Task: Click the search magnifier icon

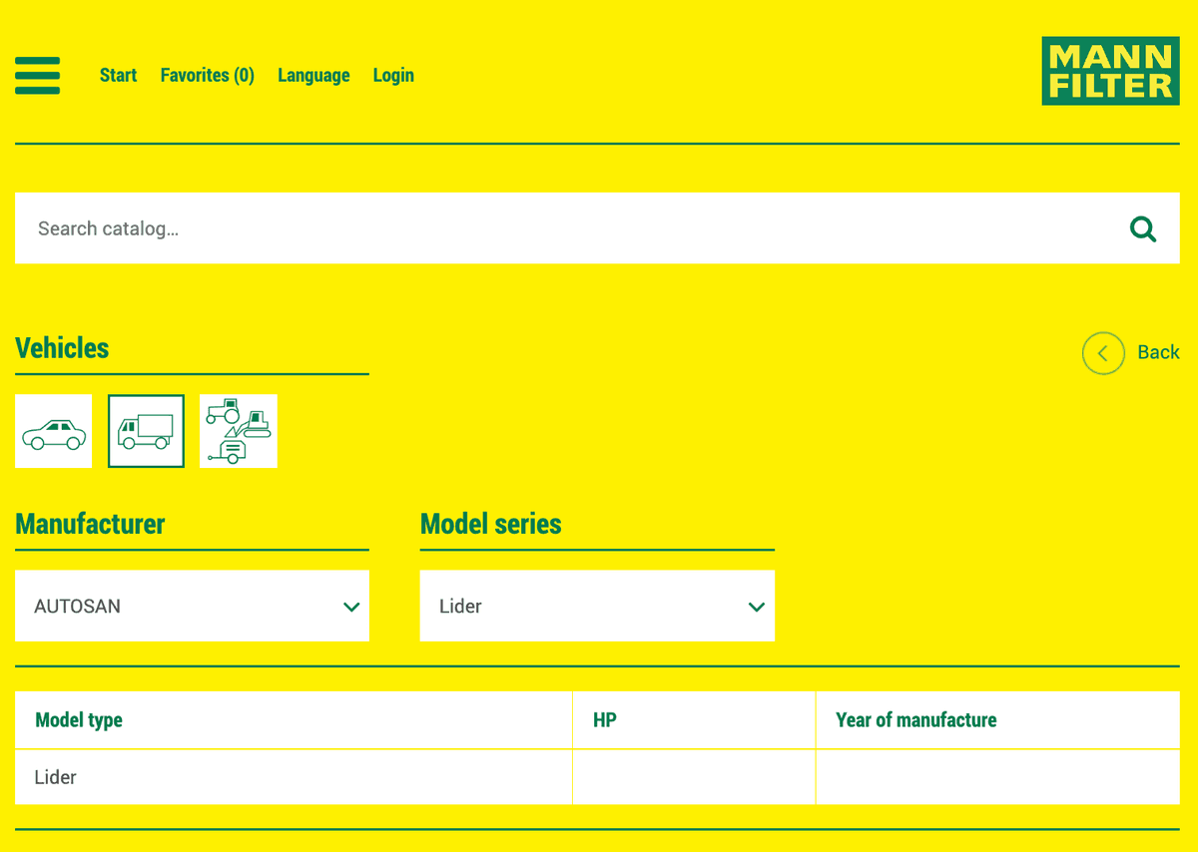Action: [x=1143, y=229]
